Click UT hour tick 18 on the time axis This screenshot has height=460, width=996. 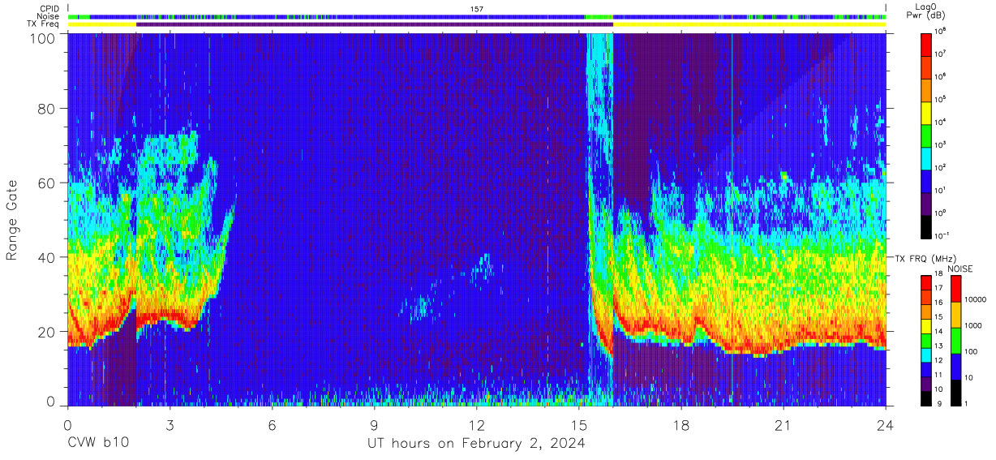coord(681,425)
